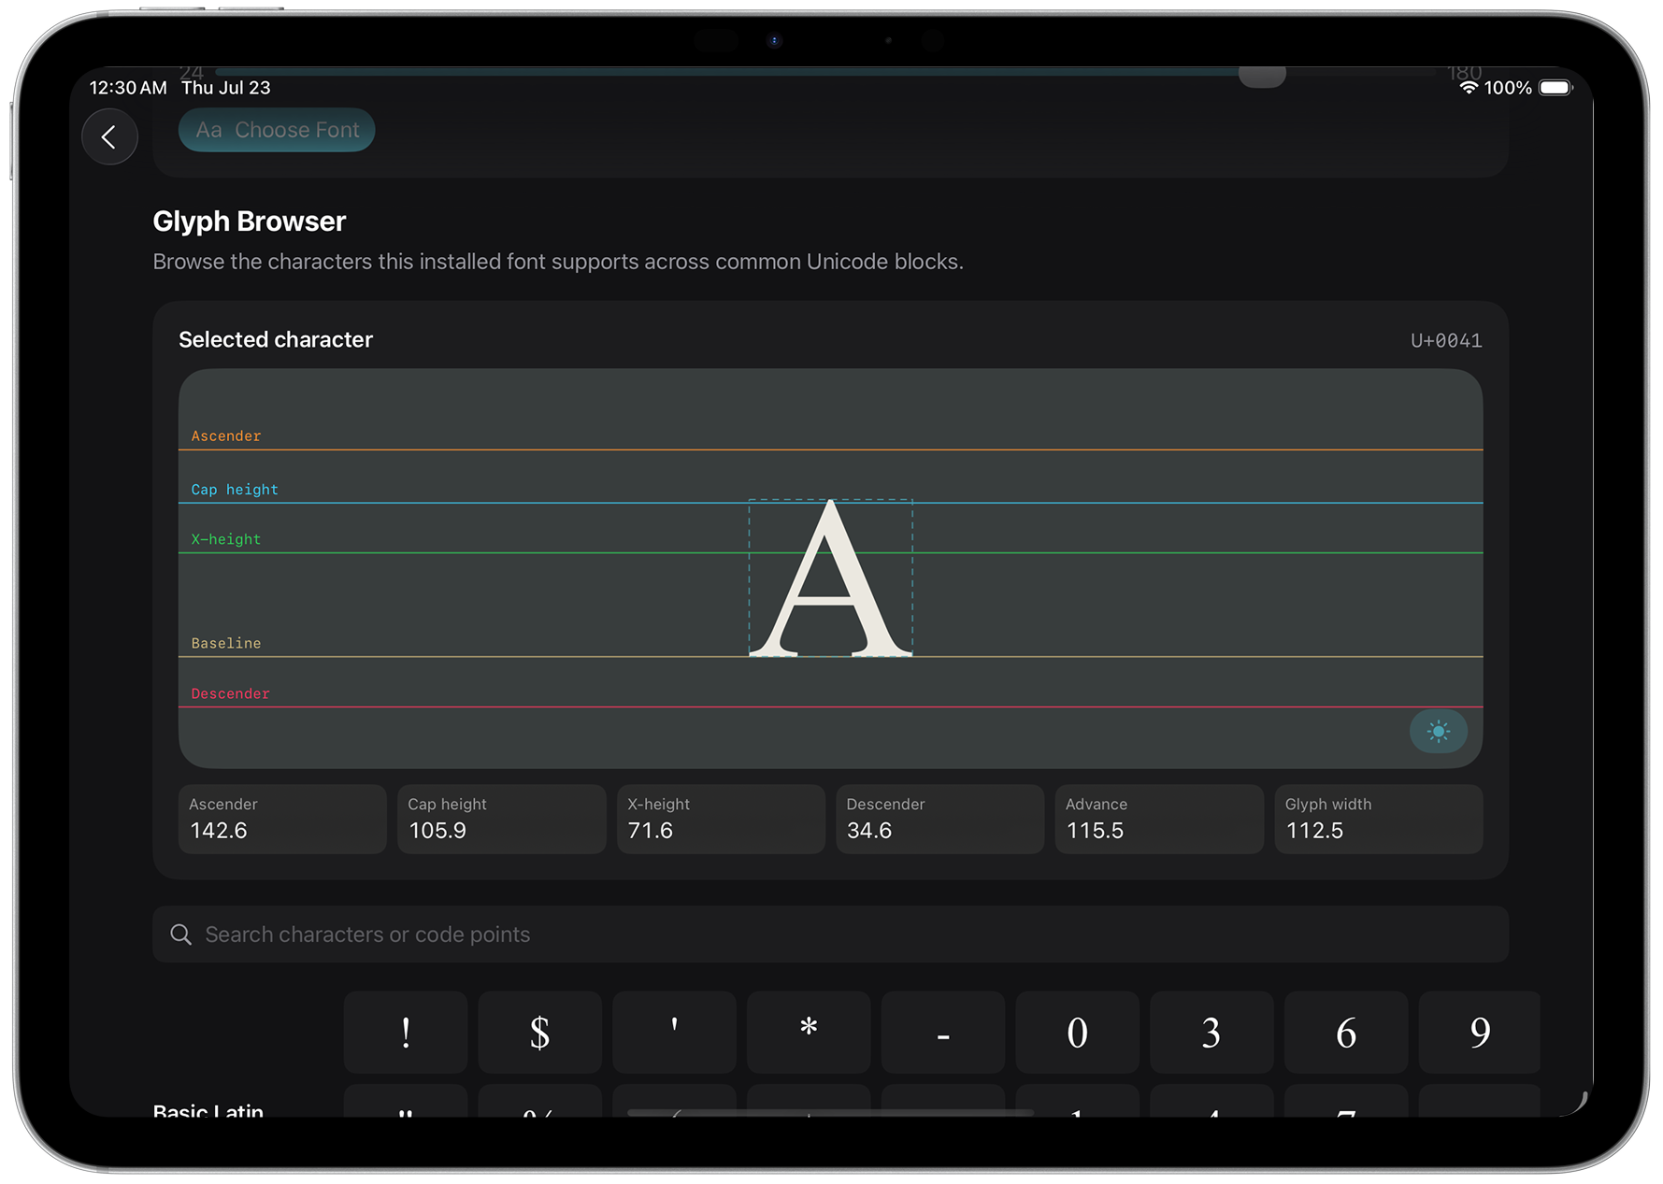Click the Glyph Browser heading
Viewport: 1663px width, 1184px height.
[250, 221]
